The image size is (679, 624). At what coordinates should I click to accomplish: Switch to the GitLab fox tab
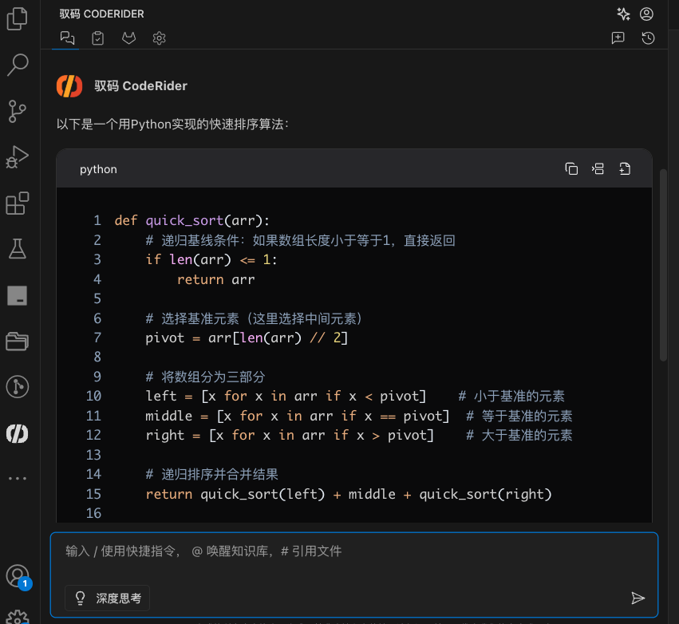coord(128,38)
